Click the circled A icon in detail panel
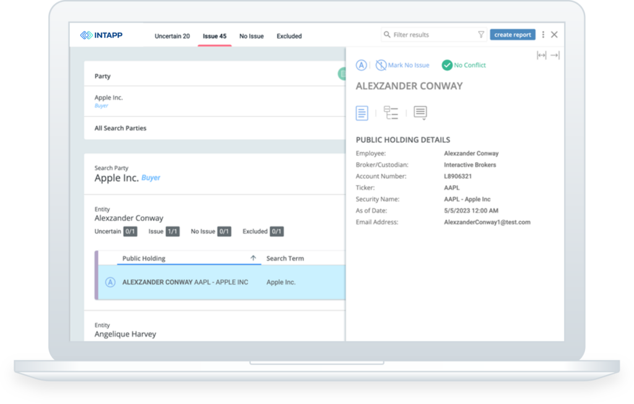This screenshot has width=634, height=404. coord(361,65)
